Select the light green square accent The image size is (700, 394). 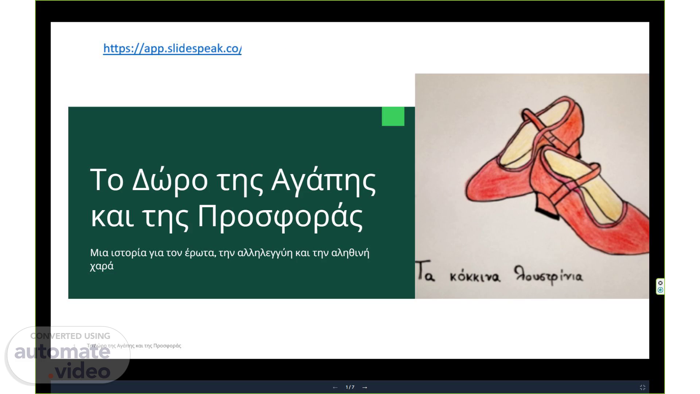(x=393, y=116)
